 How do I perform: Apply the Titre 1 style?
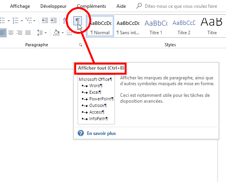tap(156, 26)
